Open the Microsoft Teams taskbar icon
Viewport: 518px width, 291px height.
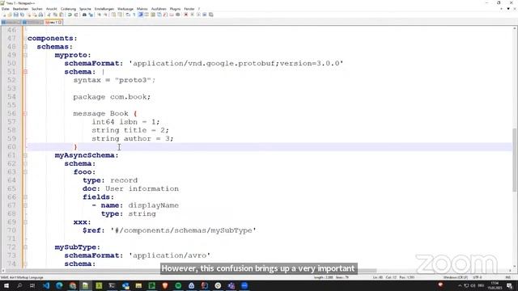coord(231,285)
